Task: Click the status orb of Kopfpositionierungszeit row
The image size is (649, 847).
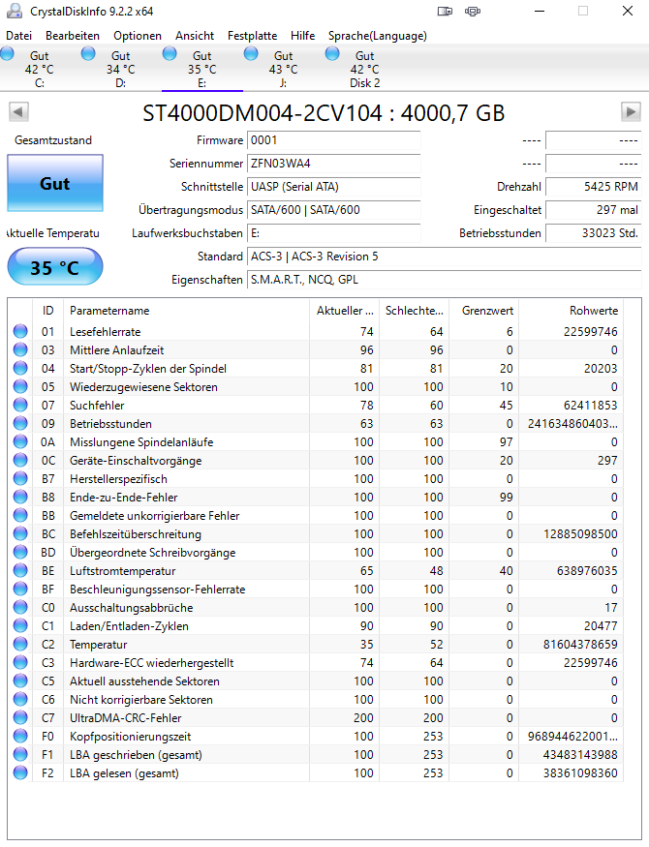Action: click(x=20, y=736)
